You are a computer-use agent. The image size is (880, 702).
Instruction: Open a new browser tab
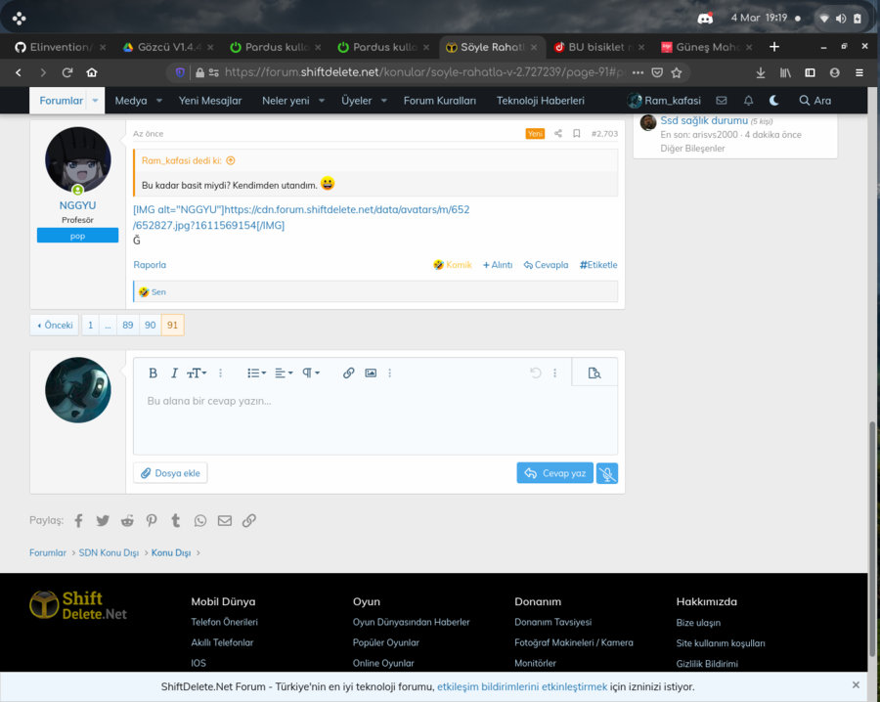774,47
